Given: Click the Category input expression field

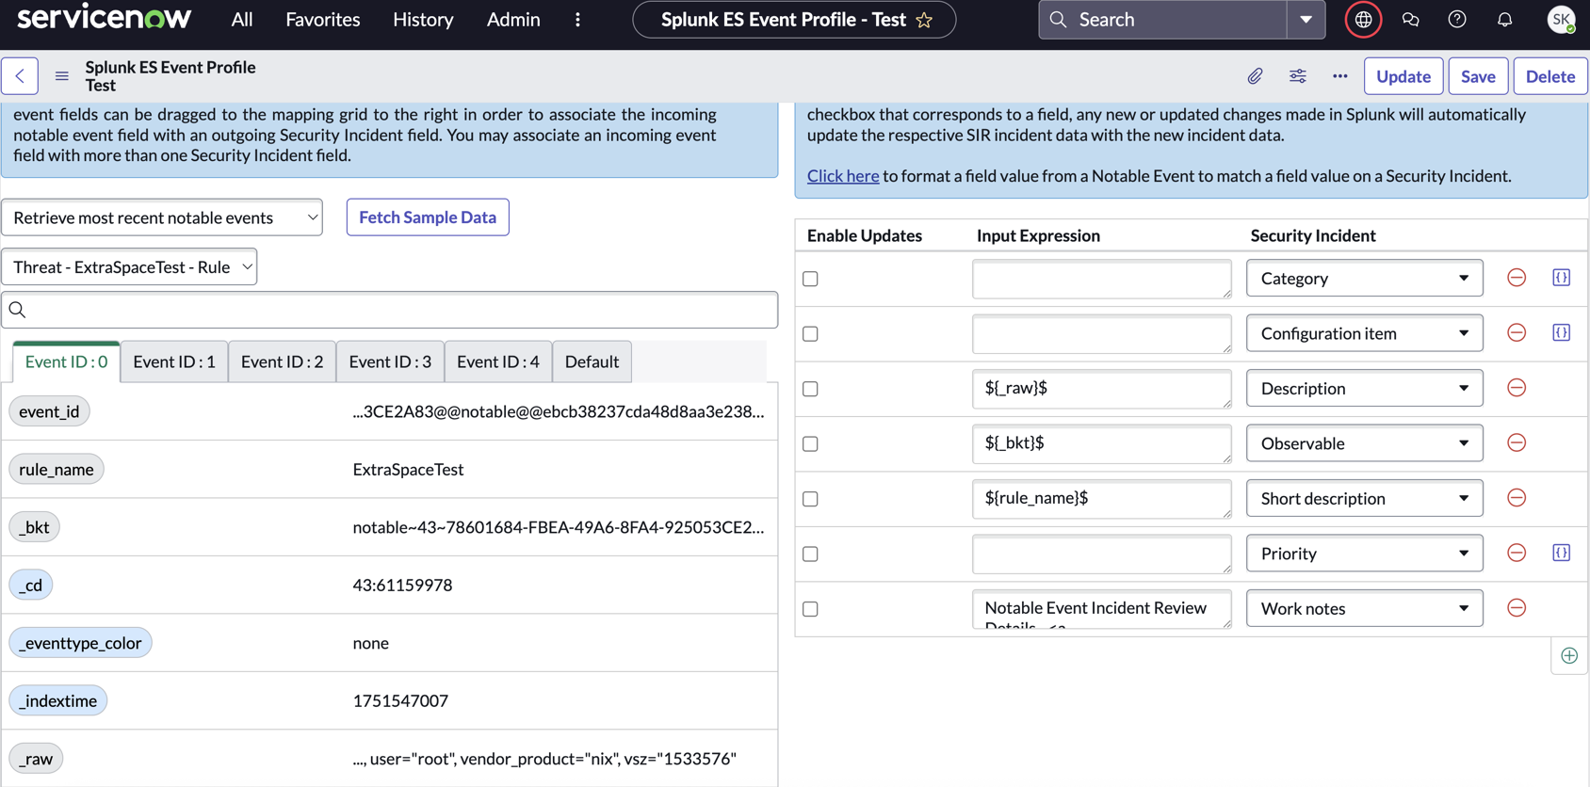Looking at the screenshot, I should [1102, 279].
